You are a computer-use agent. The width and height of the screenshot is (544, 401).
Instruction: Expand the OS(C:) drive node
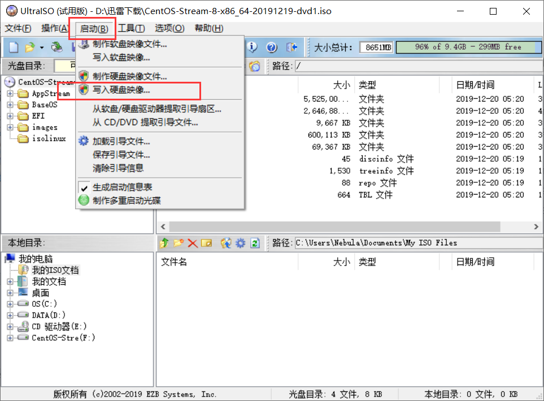[x=10, y=304]
